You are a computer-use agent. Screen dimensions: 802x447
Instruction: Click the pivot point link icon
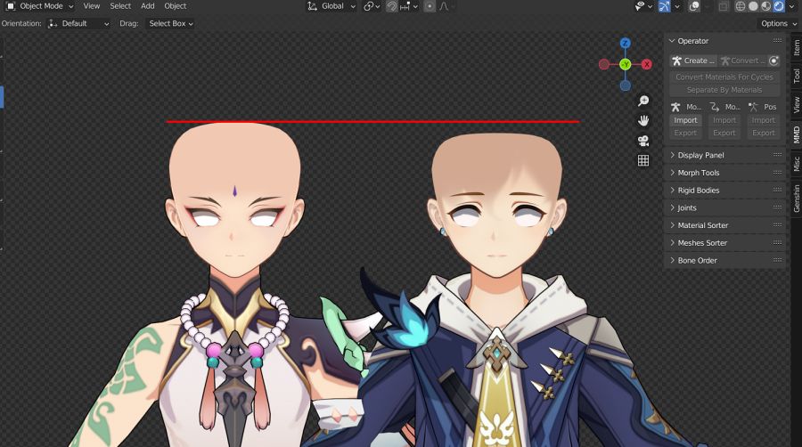point(368,6)
